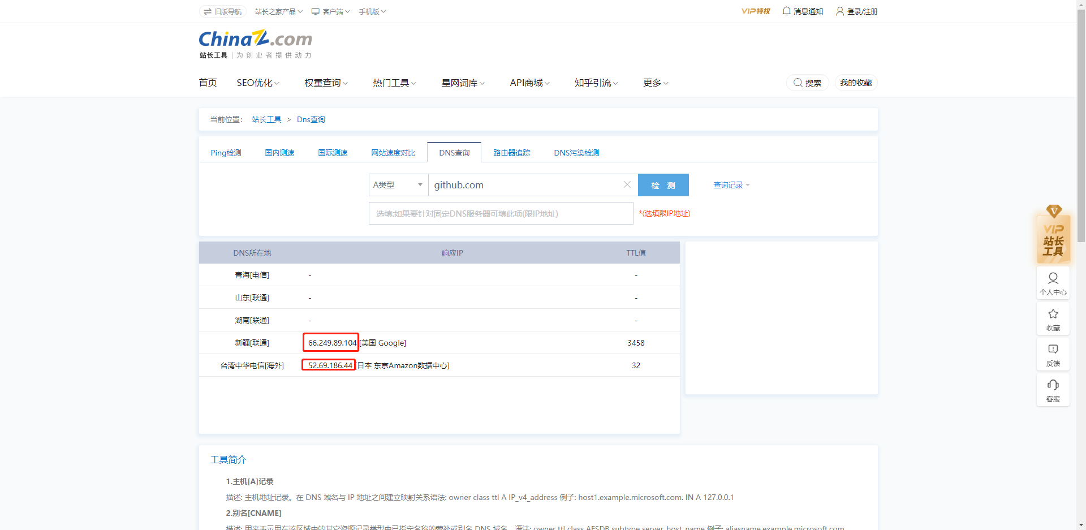Expand the 站长之家产品 dropdown
This screenshot has width=1086, height=530.
pyautogui.click(x=278, y=11)
